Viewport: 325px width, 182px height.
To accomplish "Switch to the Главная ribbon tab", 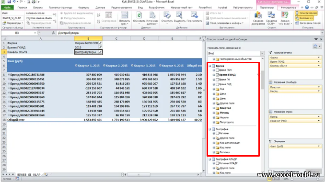I will 22,8.
